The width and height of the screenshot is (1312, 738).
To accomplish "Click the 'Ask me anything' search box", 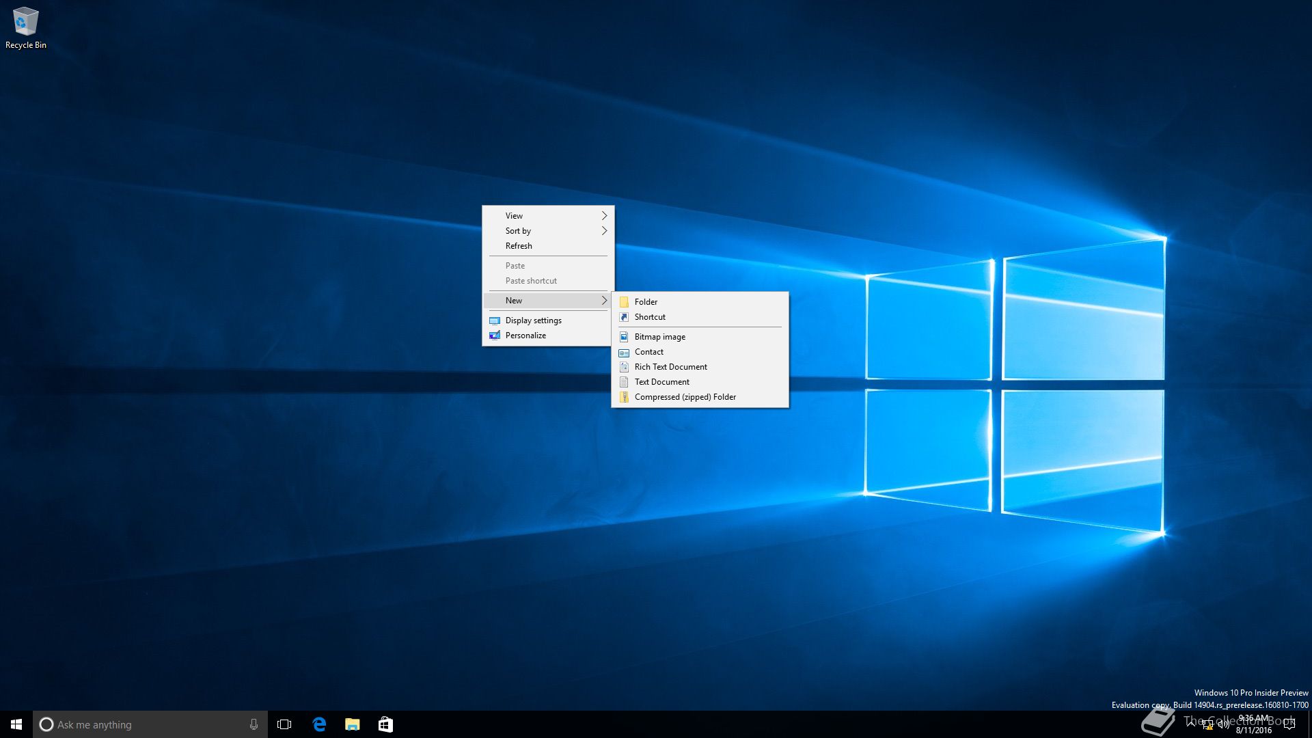I will click(150, 724).
